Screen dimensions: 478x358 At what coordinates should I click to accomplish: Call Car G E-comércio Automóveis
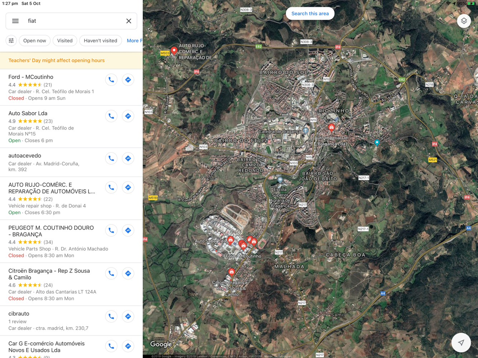click(x=111, y=346)
